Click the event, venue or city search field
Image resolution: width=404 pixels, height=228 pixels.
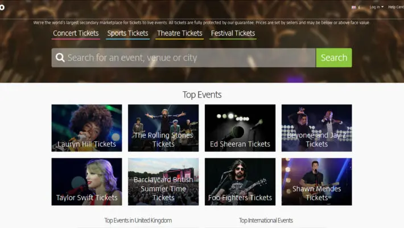coord(183,58)
